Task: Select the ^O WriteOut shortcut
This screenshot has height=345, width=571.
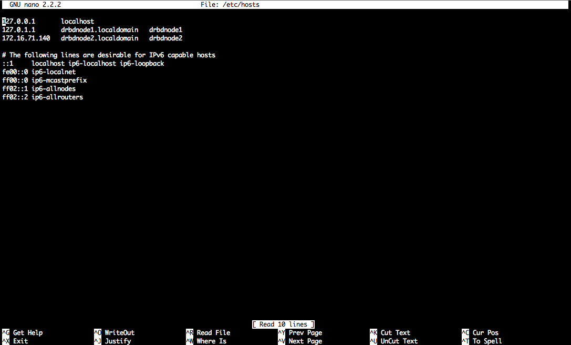Action: pos(115,332)
